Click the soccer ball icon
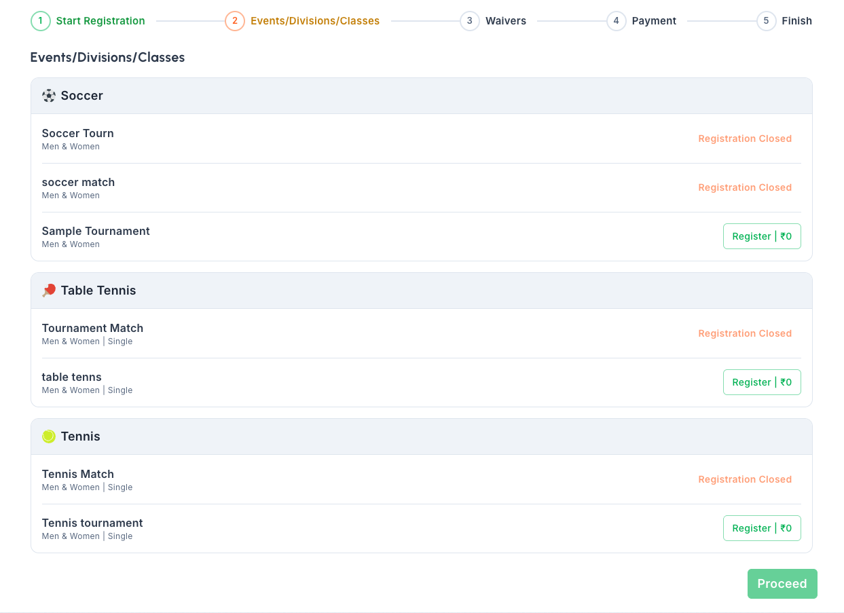Image resolution: width=844 pixels, height=613 pixels. tap(49, 96)
